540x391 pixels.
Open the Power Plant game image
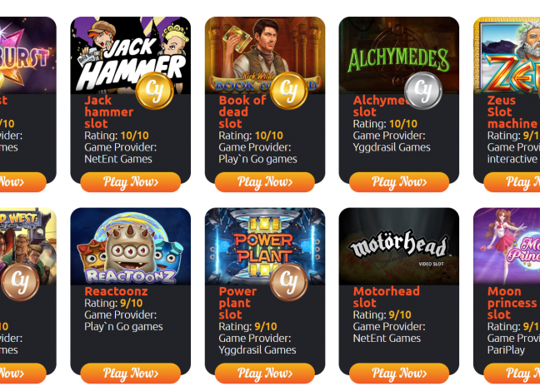[265, 246]
